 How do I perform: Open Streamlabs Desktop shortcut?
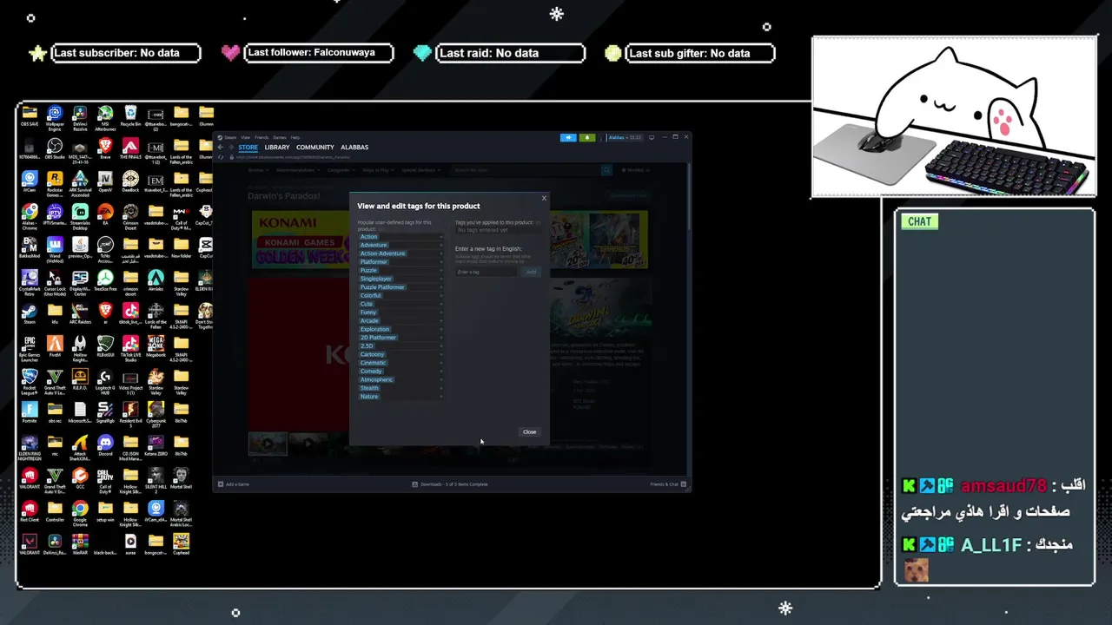pos(80,217)
